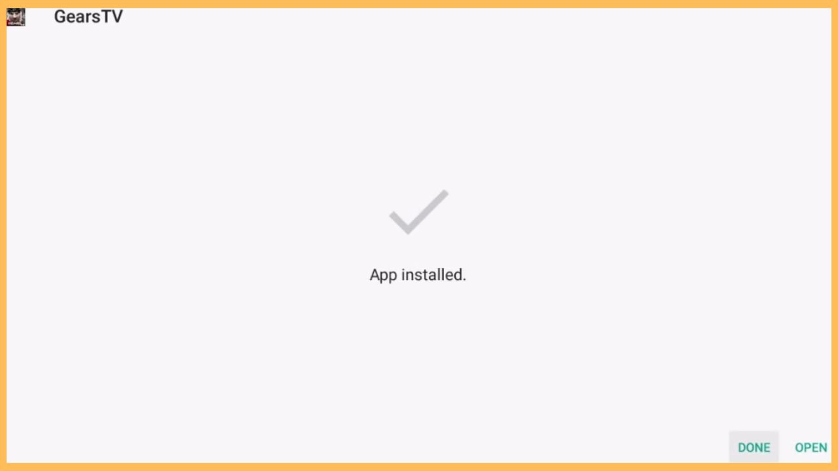This screenshot has height=471, width=838.
Task: Tap the small GearsTV logo image
Action: (x=16, y=17)
